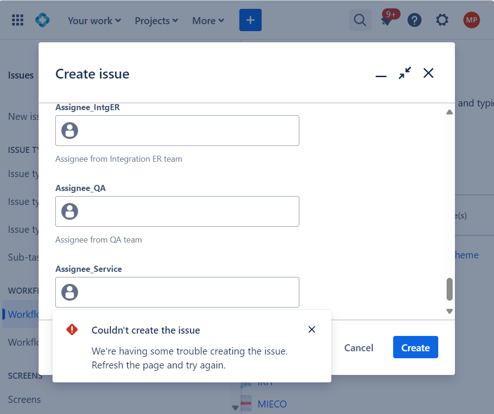Click user avatar in Assignee_IntgER field
The width and height of the screenshot is (494, 414).
70,131
